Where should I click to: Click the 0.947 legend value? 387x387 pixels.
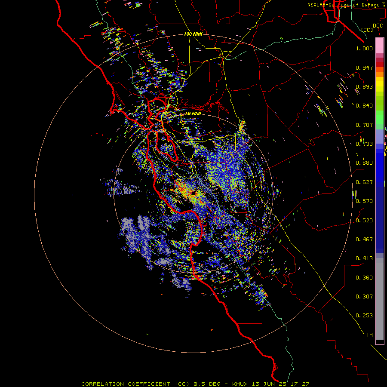coord(364,68)
